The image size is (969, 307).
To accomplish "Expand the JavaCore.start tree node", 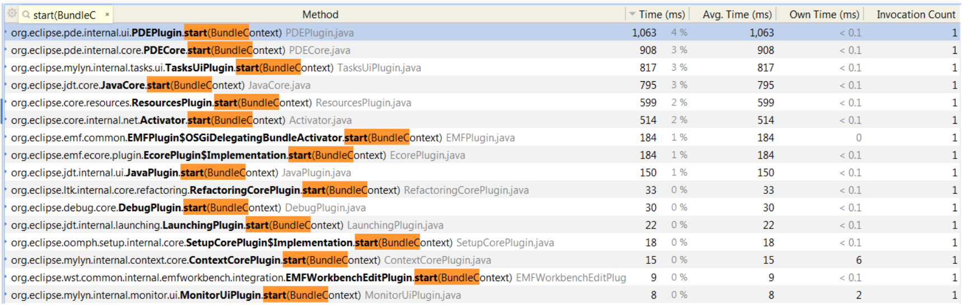I will coord(6,85).
